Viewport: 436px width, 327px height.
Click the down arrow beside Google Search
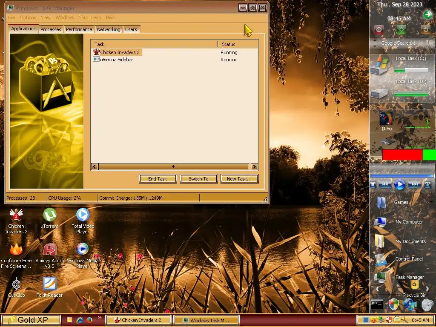pos(375,46)
